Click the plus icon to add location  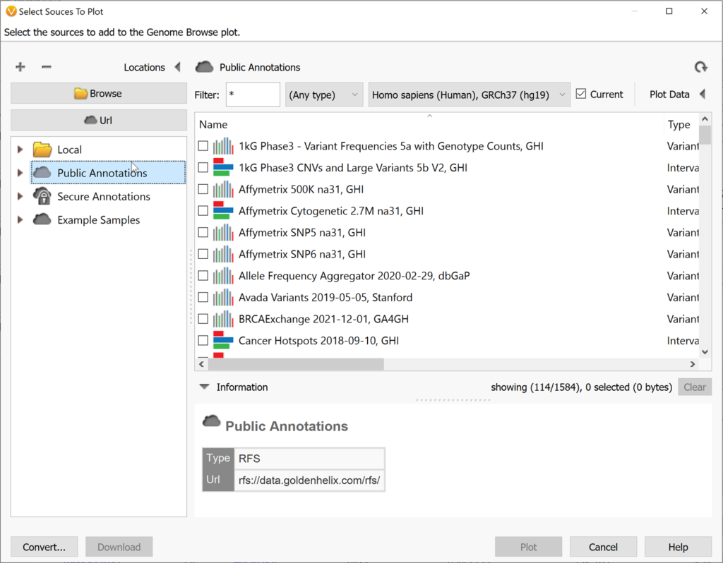point(20,67)
